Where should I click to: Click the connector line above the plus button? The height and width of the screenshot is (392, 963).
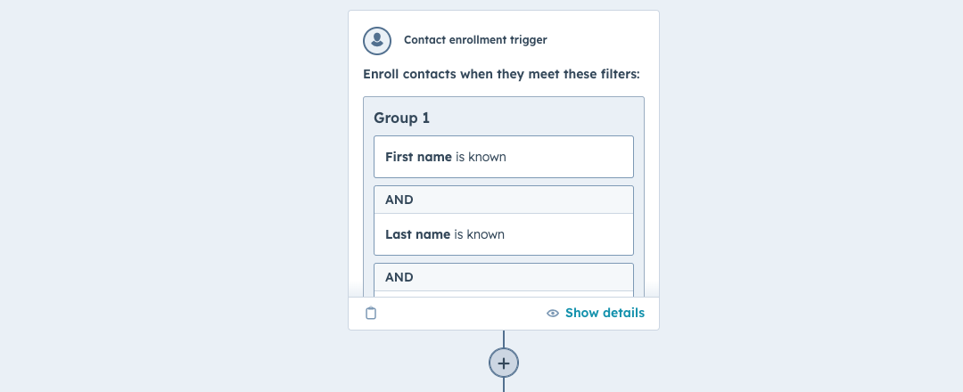click(504, 339)
